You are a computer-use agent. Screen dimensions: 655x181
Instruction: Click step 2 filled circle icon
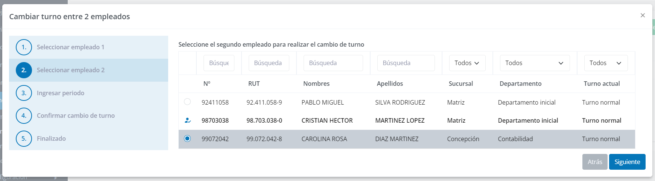[x=24, y=70]
